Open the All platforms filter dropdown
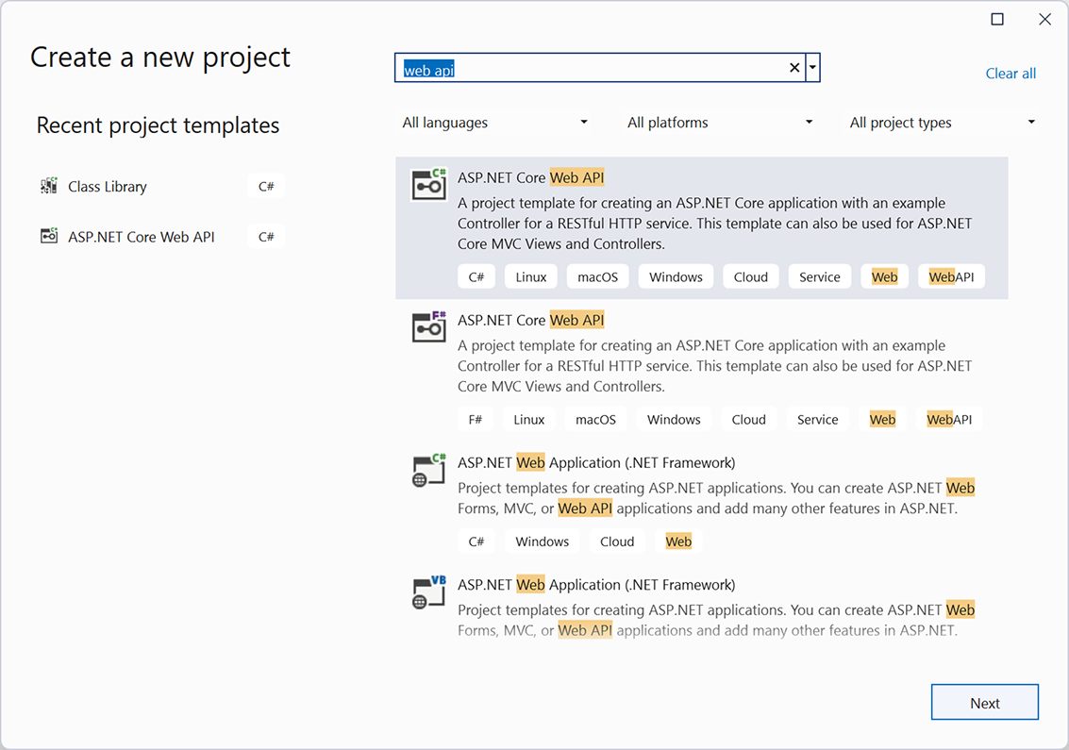The height and width of the screenshot is (750, 1069). (720, 123)
